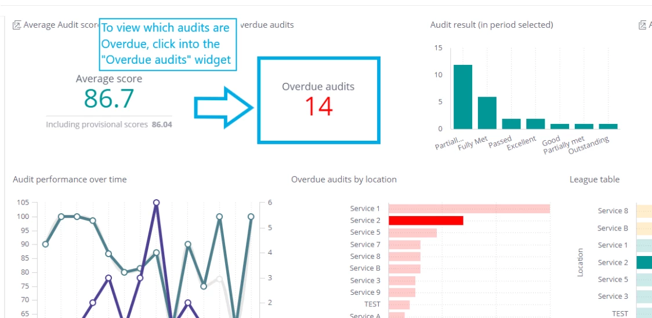Image resolution: width=652 pixels, height=318 pixels.
Task: Click the edit icon beside Average Audit score
Action: point(17,25)
